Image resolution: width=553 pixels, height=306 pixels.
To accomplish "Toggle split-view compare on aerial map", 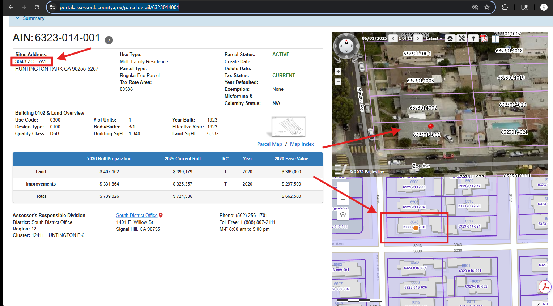I will coord(495,38).
